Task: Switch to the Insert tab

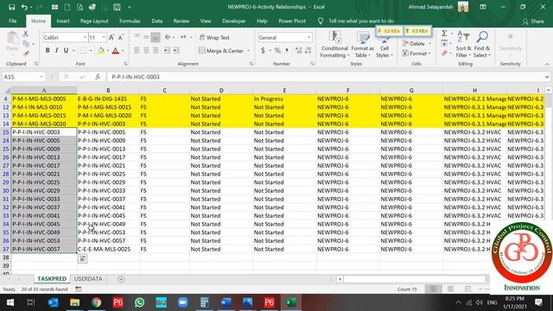Action: (63, 21)
